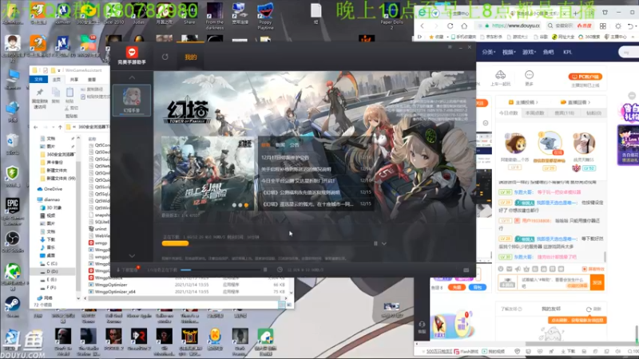
Task: Click the promotional banner image with 12.16 date
Action: 208,174
